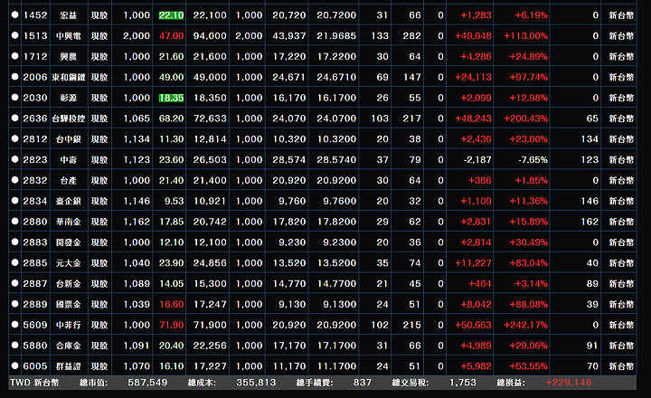This screenshot has width=651, height=398.
Task: Select the radio button for stock 1712
Action: pos(15,56)
